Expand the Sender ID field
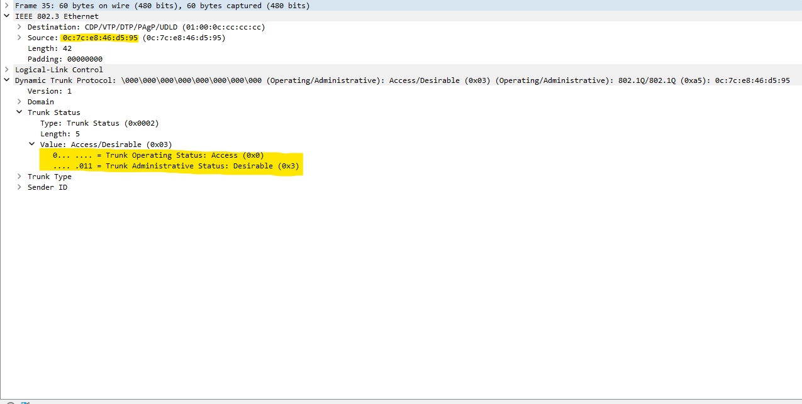This screenshot has width=802, height=404. [19, 187]
